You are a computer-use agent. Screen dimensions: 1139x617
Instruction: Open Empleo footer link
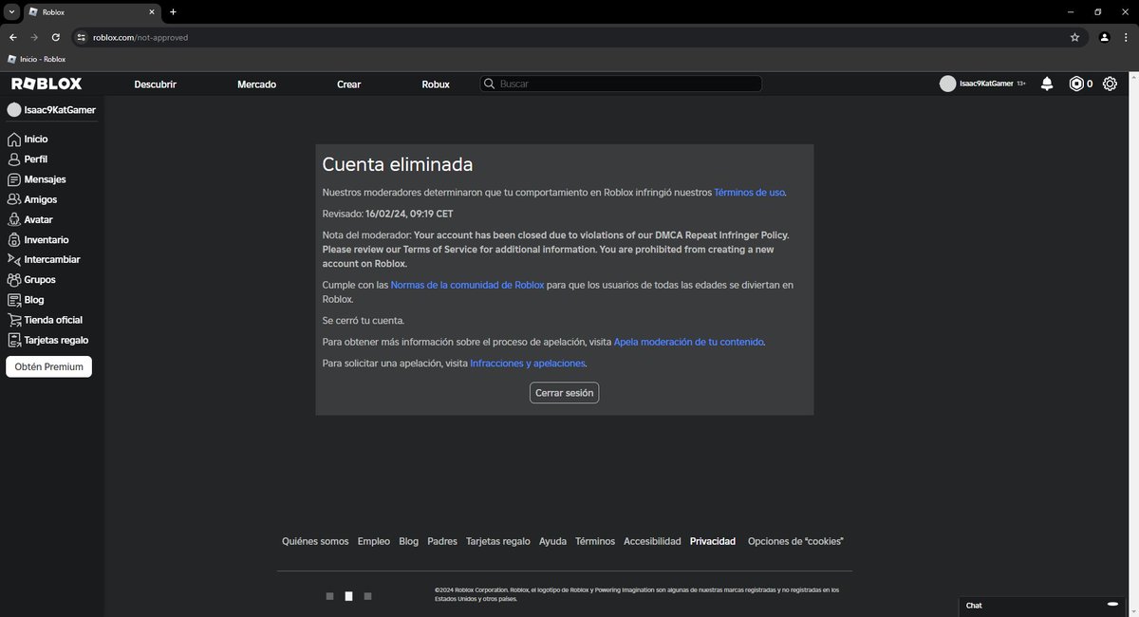click(x=374, y=541)
